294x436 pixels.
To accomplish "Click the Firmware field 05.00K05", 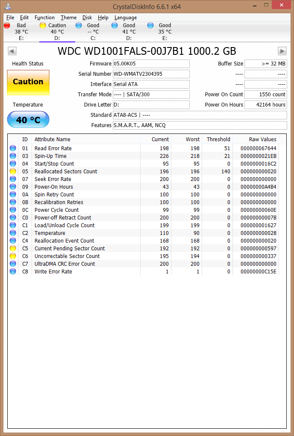I will [151, 64].
